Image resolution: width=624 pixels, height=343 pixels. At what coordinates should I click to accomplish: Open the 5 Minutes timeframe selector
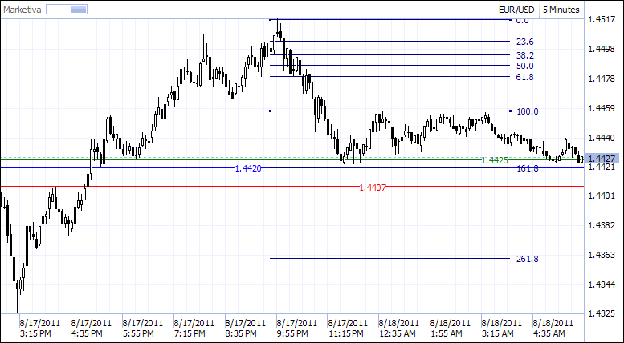click(x=561, y=10)
